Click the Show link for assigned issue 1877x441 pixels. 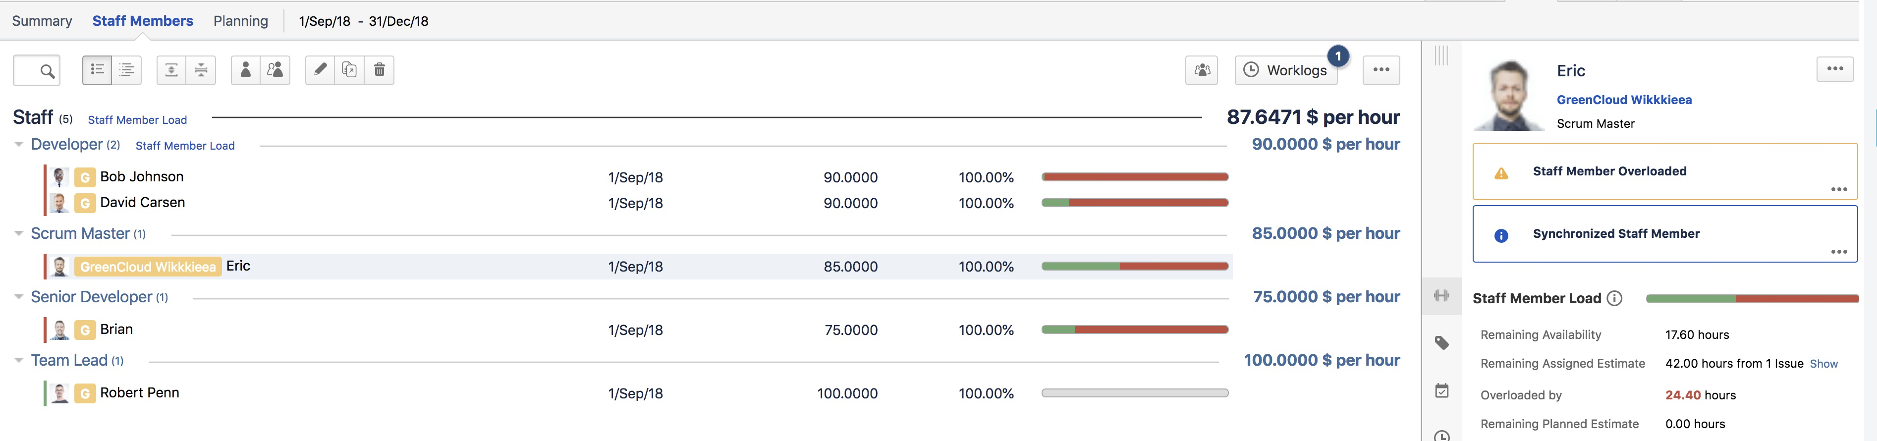pos(1823,364)
